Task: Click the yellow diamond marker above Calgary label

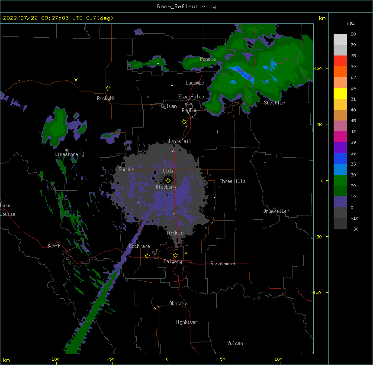Action: 175,255
